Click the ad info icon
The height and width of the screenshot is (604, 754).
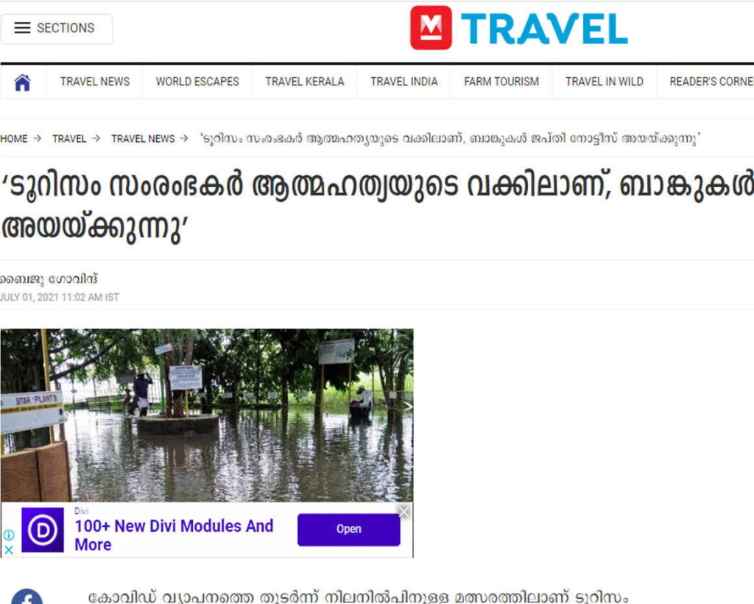pyautogui.click(x=9, y=535)
